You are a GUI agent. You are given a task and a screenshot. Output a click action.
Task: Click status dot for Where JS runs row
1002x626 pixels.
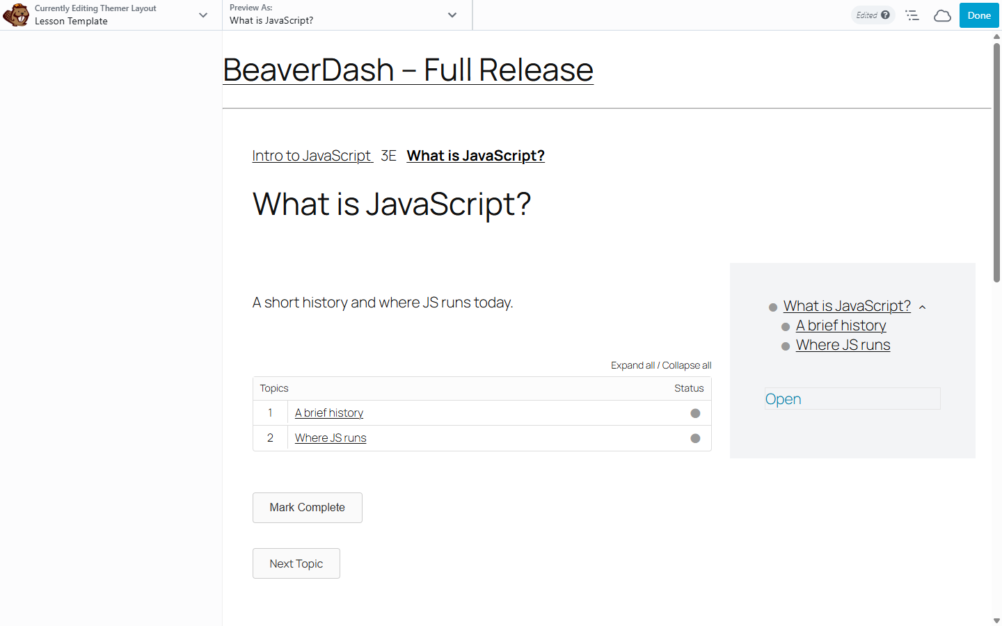(x=695, y=438)
